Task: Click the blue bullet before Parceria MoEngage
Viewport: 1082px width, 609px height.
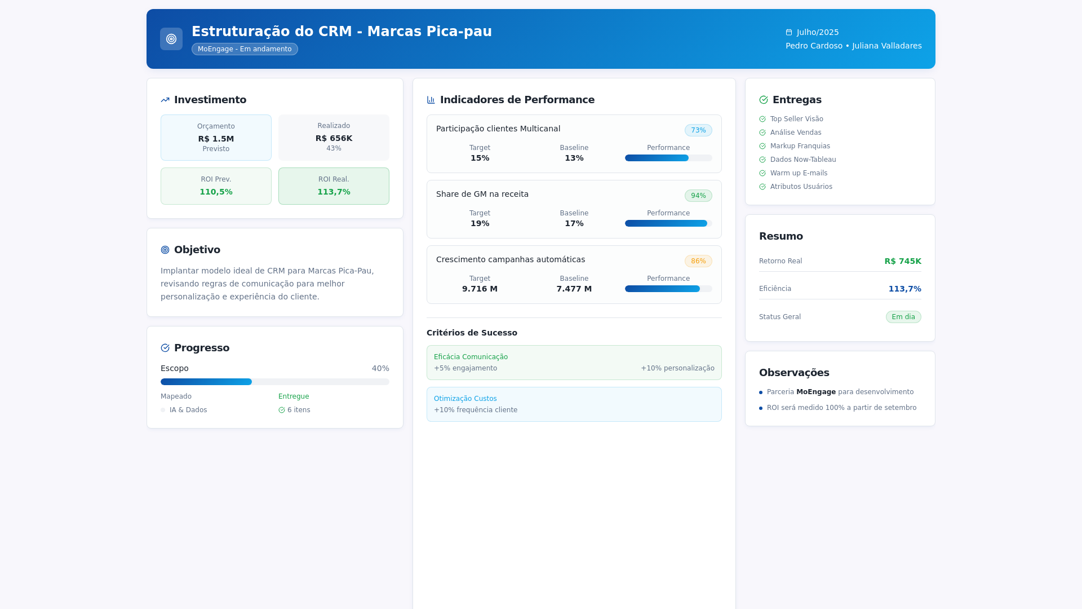Action: click(761, 392)
